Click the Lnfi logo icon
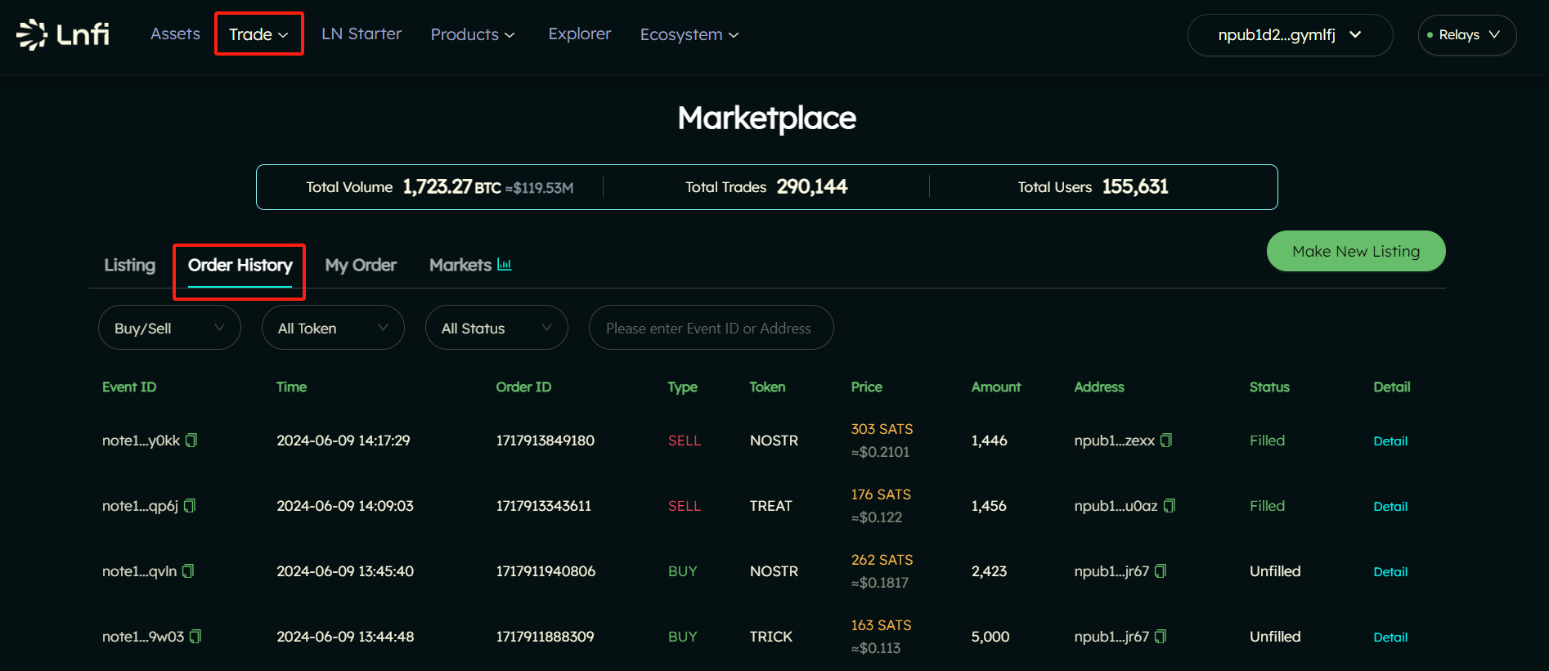 (32, 34)
